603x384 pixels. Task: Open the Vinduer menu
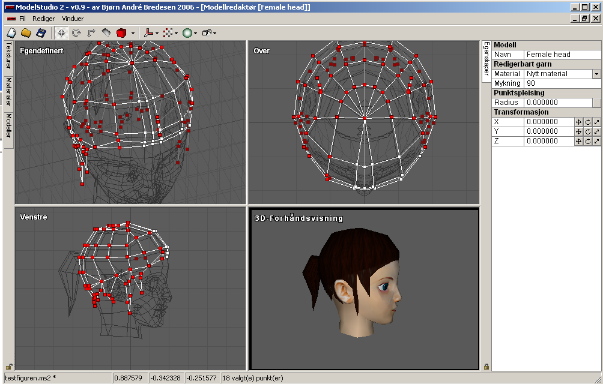click(x=73, y=19)
